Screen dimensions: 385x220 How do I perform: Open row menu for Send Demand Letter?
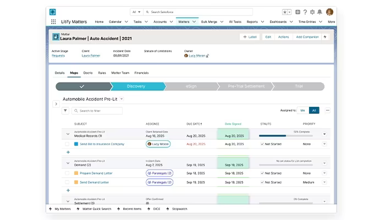pyautogui.click(x=324, y=182)
